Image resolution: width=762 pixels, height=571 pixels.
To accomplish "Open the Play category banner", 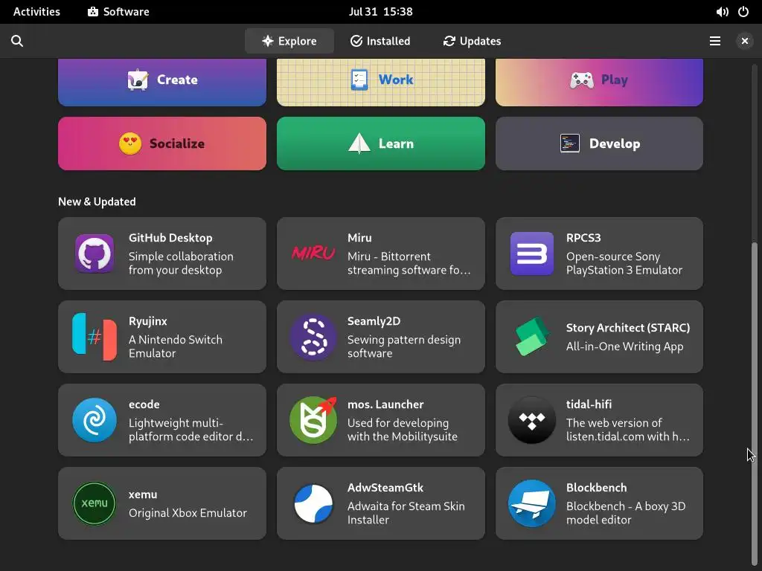I will tap(599, 82).
